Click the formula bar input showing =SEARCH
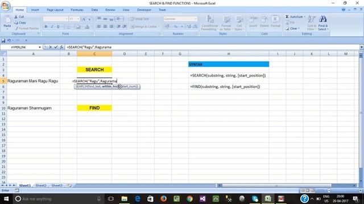The height and width of the screenshot is (204, 364). pos(212,47)
